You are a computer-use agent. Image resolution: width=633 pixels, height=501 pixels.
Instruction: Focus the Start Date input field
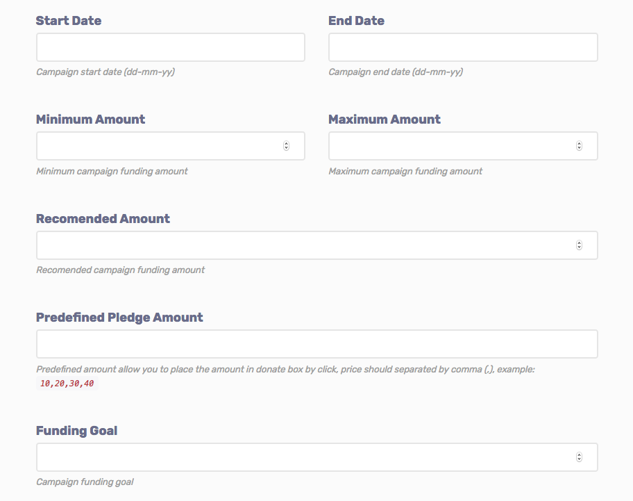pyautogui.click(x=170, y=47)
